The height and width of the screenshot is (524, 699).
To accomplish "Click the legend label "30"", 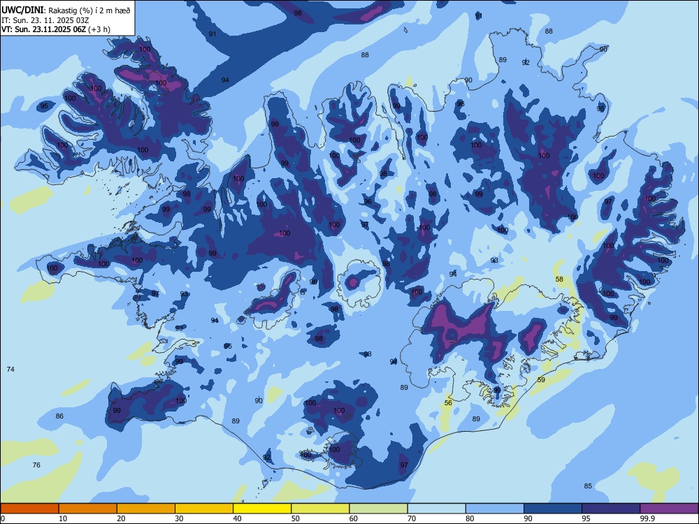I will (179, 518).
